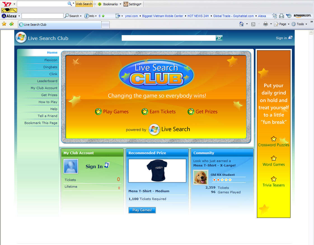
Task: Click the Yahoo! logo icon
Action: 7,4
